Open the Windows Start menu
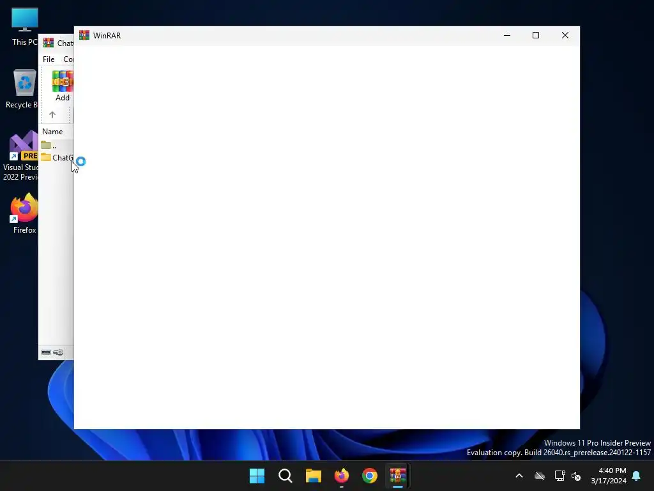Viewport: 654px width, 491px height. tap(257, 476)
